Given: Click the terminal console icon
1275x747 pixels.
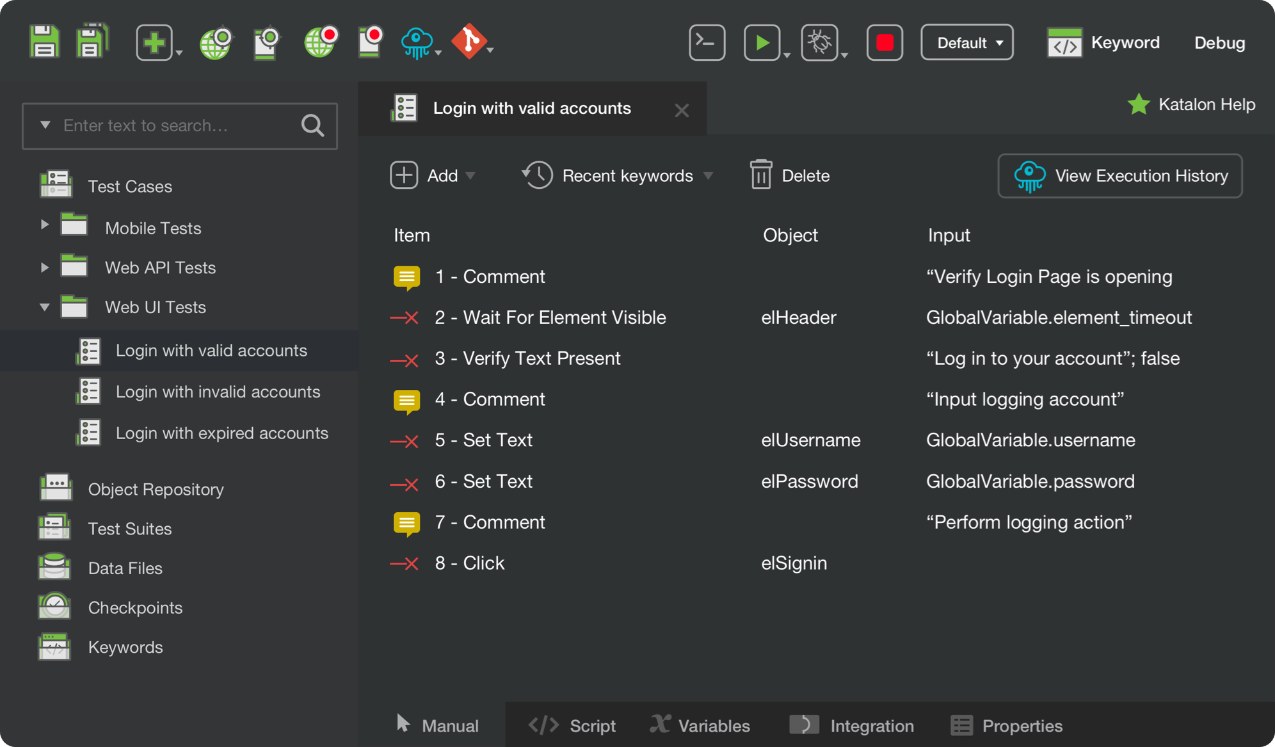Looking at the screenshot, I should 707,43.
